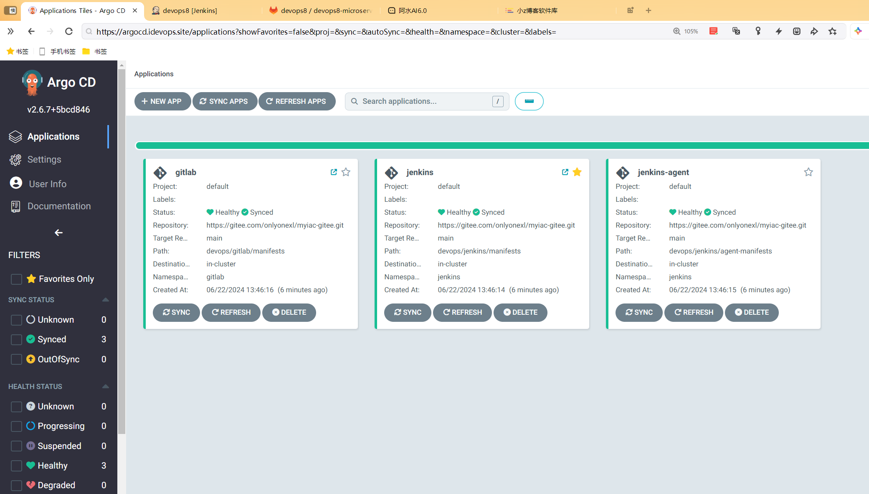Toggle Favorites Only filter checkbox
This screenshot has width=869, height=494.
[16, 279]
